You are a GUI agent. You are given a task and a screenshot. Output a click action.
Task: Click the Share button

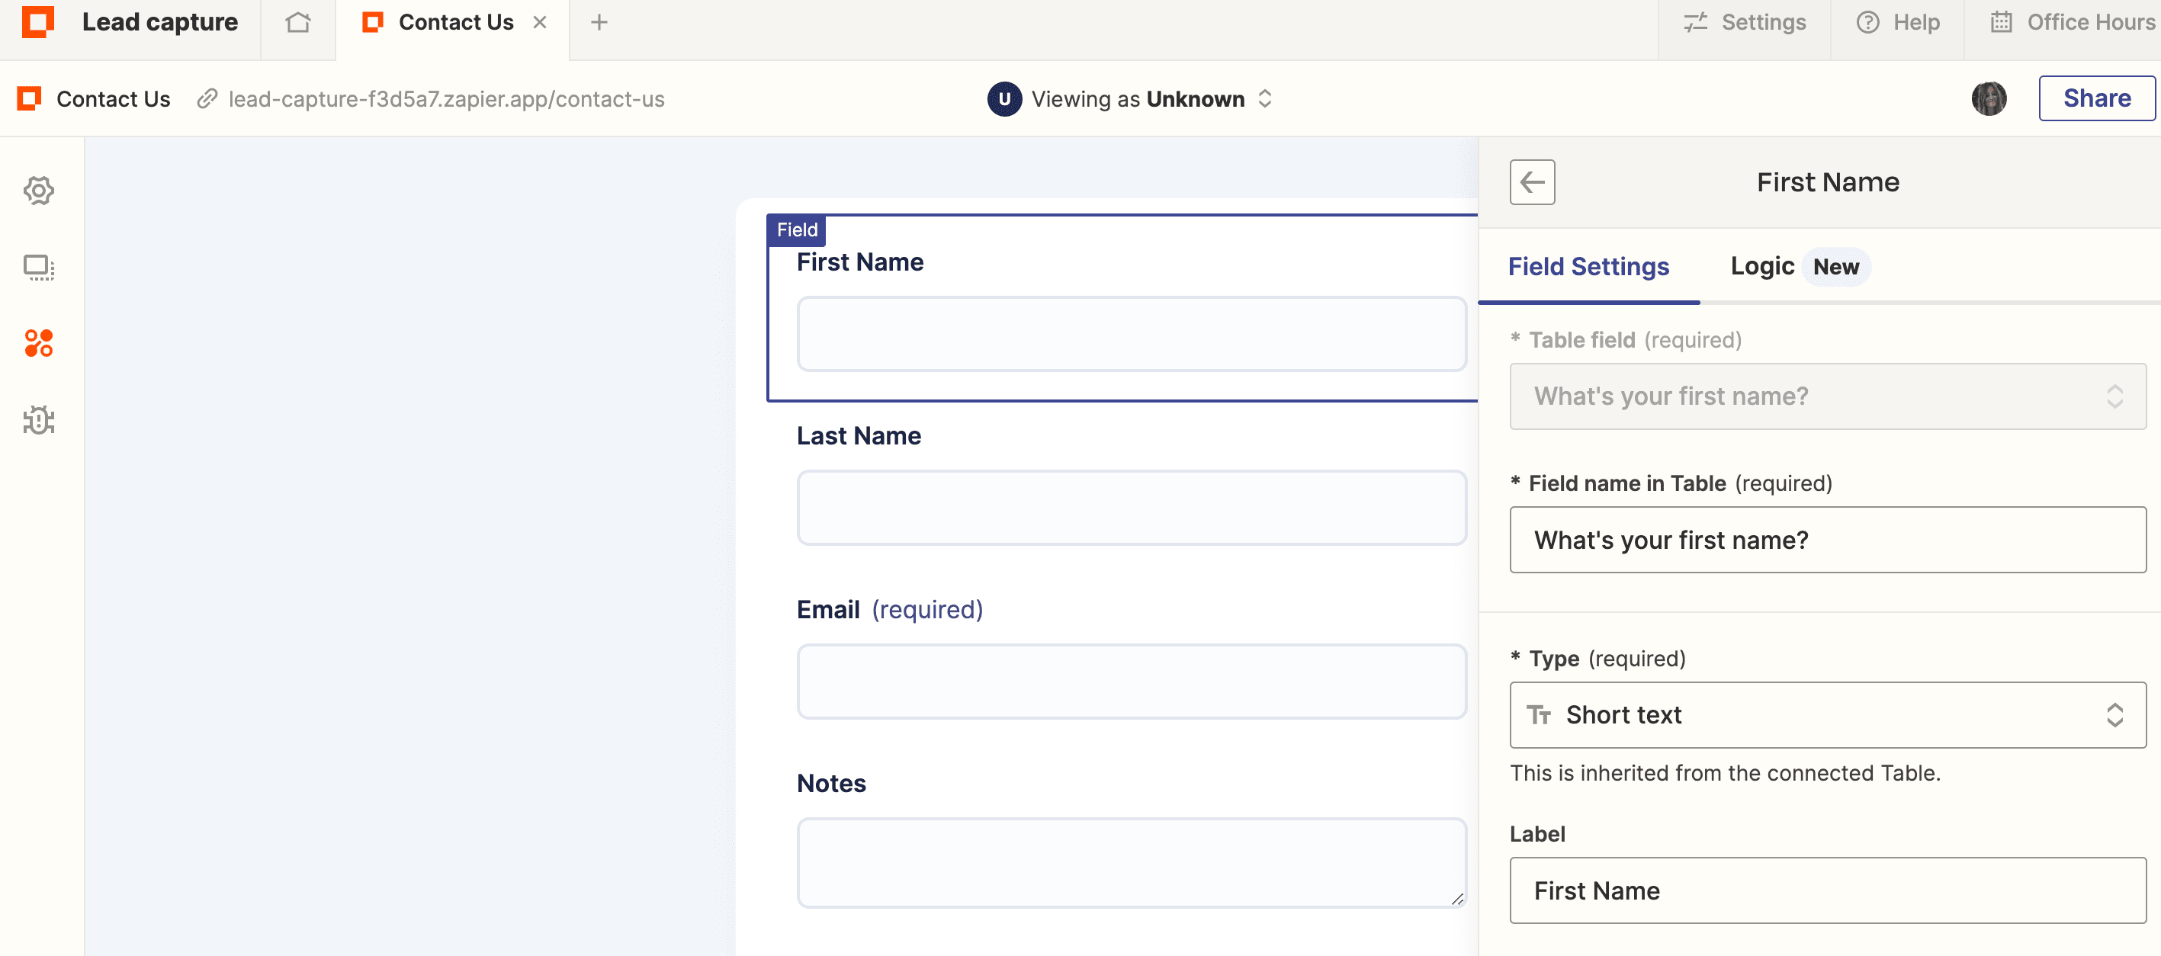[2096, 98]
